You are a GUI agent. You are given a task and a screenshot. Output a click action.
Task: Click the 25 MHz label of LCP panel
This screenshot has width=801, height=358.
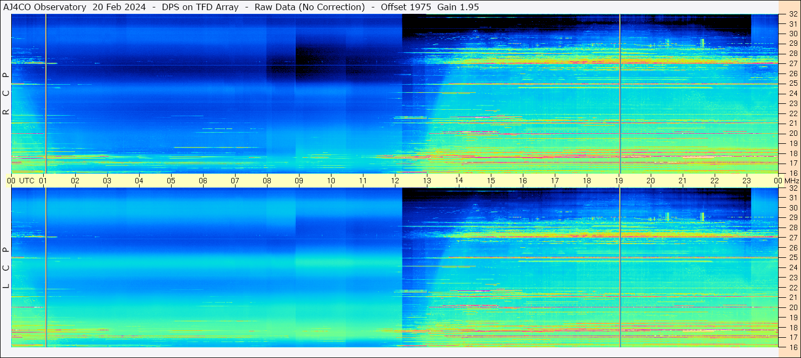point(793,258)
